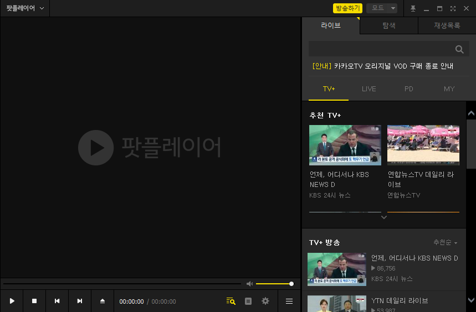Click the YTN 데일리 라이브 list title
476x312 pixels.
pyautogui.click(x=400, y=300)
